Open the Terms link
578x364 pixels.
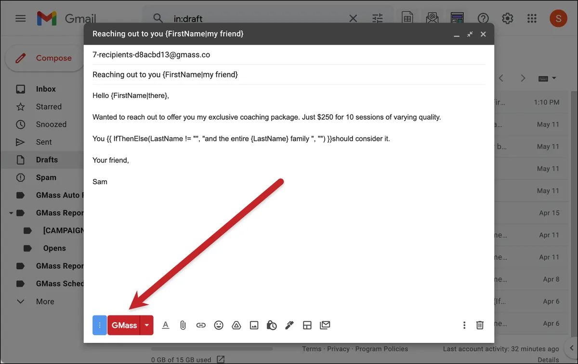pyautogui.click(x=312, y=349)
